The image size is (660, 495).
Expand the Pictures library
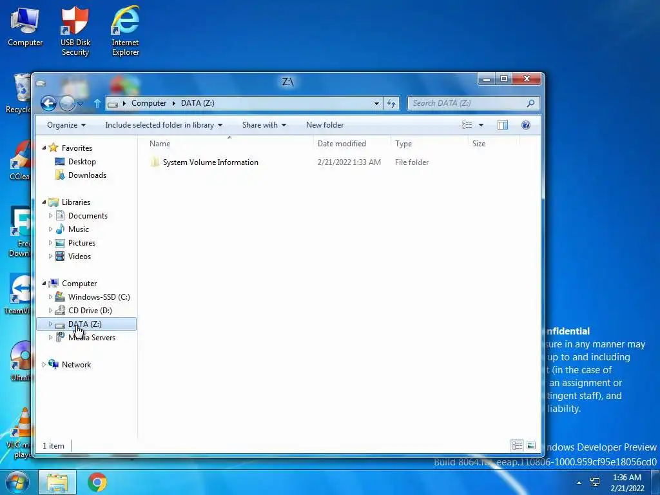tap(50, 242)
